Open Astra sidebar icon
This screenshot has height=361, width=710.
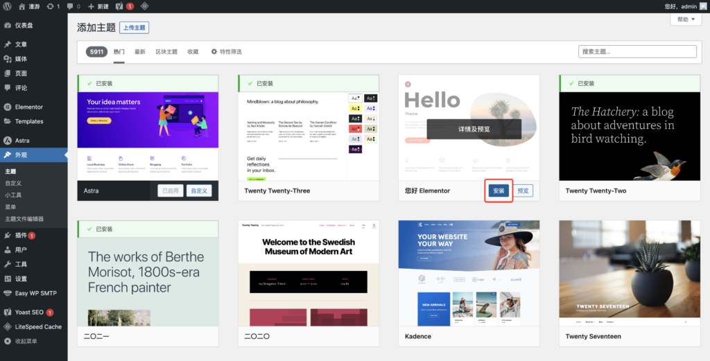7,140
